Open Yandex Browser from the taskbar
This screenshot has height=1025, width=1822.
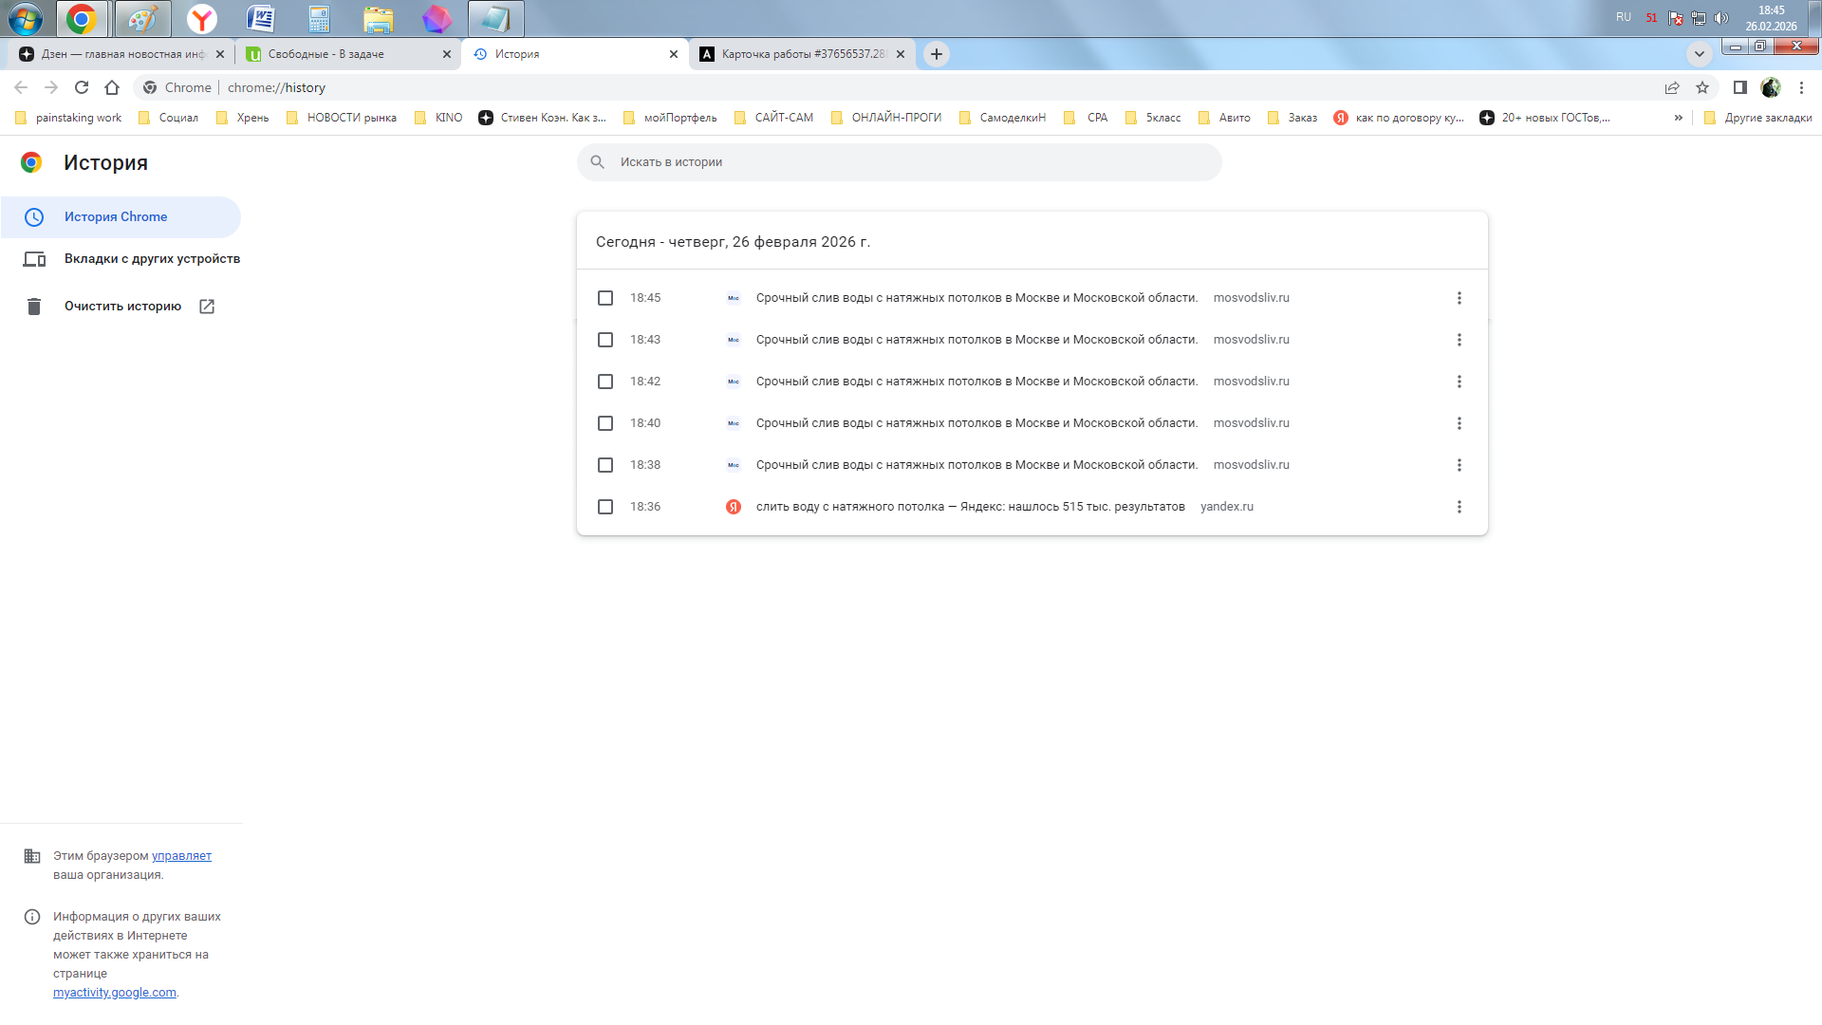click(x=201, y=18)
